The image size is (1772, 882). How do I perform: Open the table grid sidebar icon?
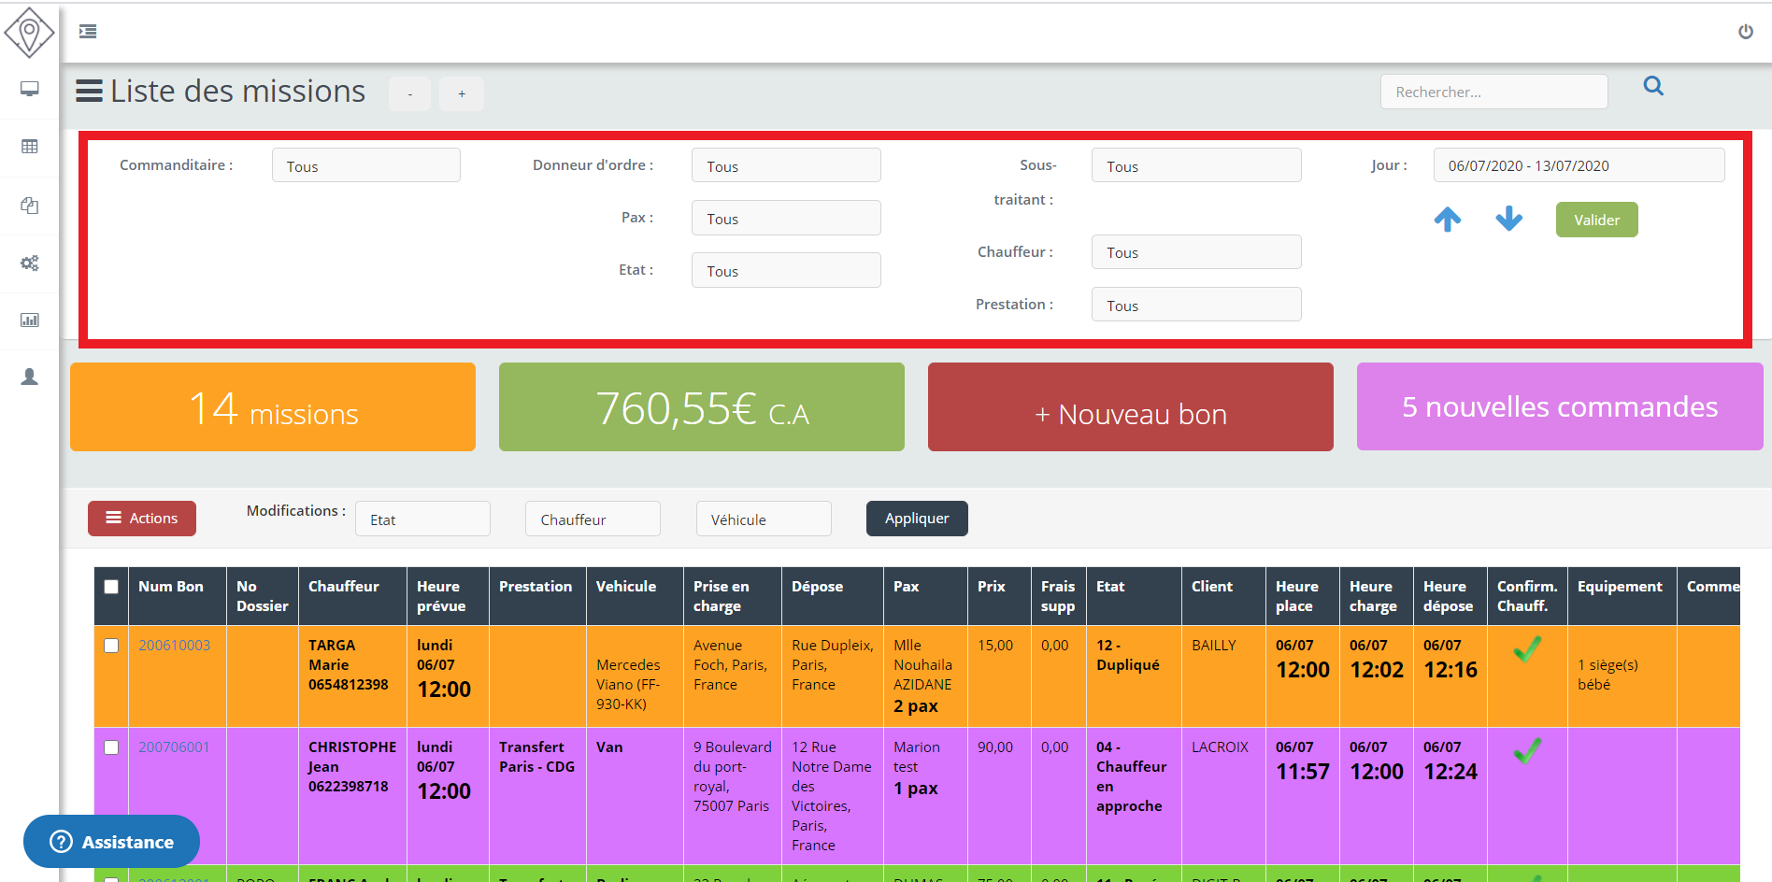coord(30,147)
